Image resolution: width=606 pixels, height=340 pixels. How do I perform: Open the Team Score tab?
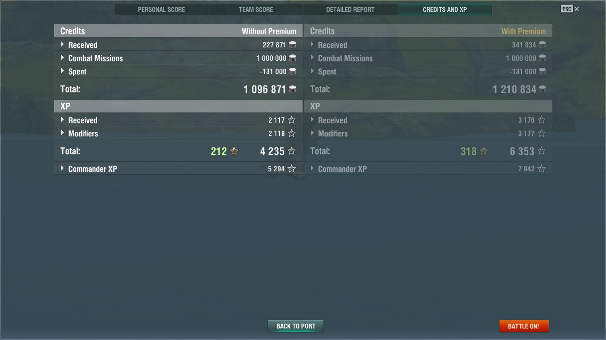256,9
